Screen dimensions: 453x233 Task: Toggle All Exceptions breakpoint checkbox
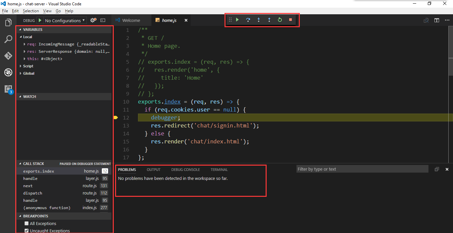(27, 223)
